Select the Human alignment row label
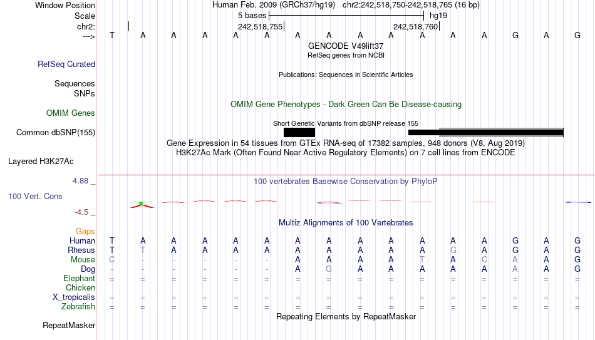The width and height of the screenshot is (595, 340). pyautogui.click(x=82, y=241)
